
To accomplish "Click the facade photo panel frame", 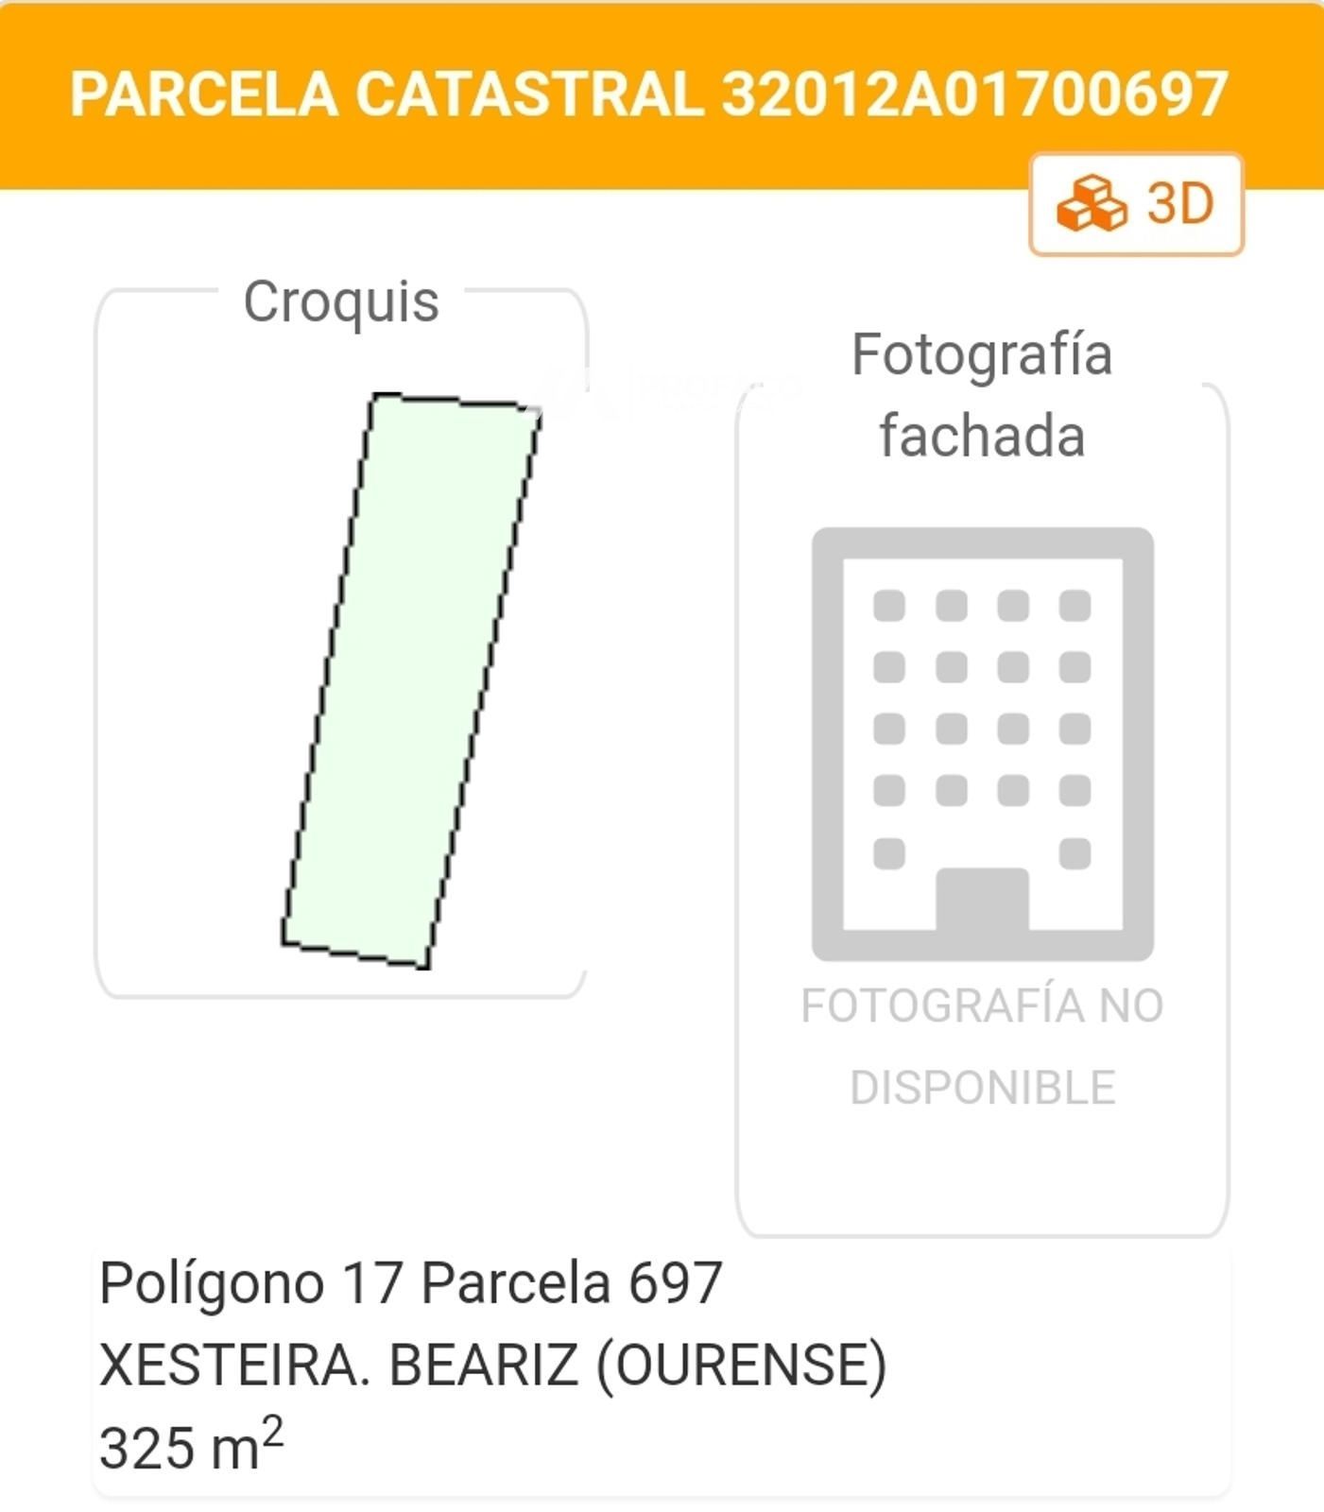I will pyautogui.click(x=983, y=810).
